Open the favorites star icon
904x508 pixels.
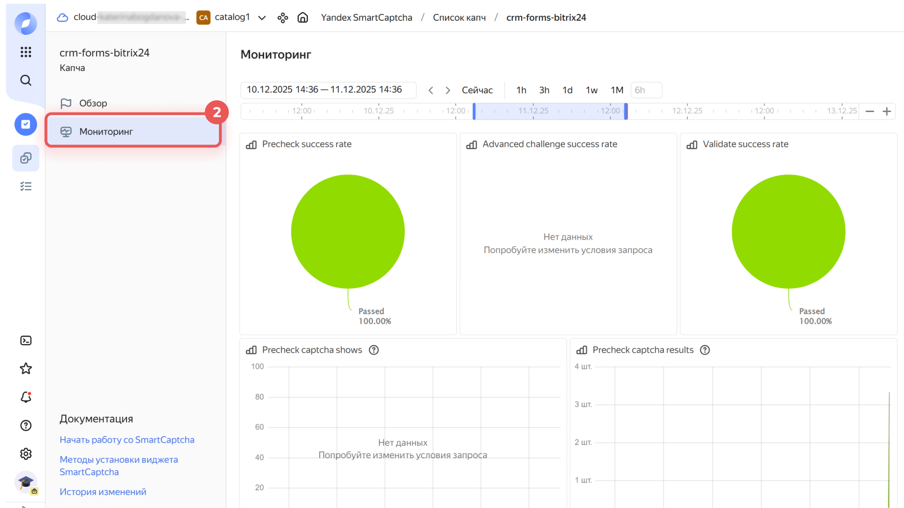(x=26, y=369)
